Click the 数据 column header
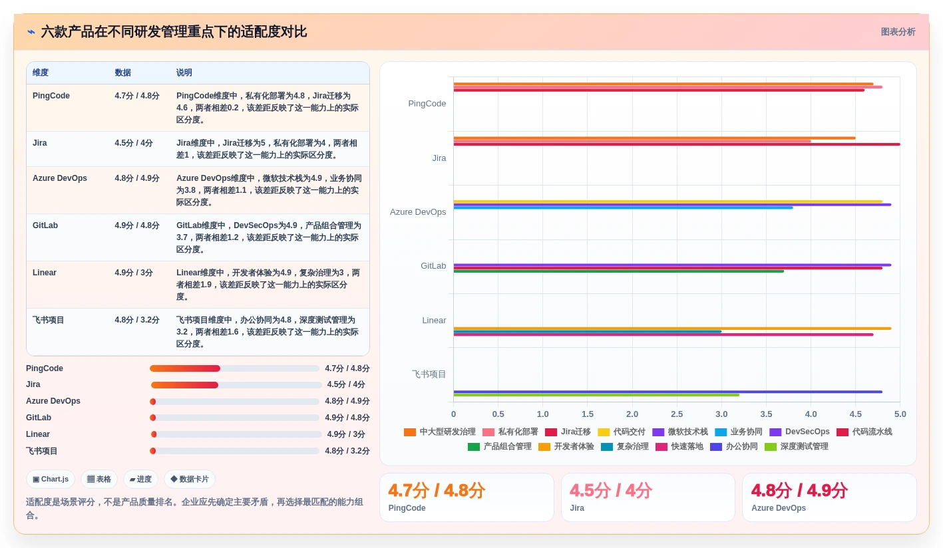Viewport: 943px width, 548px height. pos(122,72)
